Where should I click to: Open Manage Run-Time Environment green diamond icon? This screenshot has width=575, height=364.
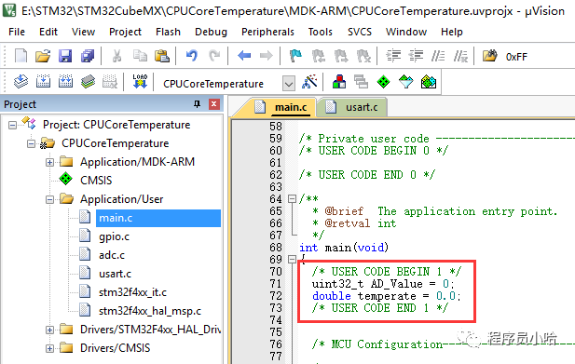[x=383, y=82]
